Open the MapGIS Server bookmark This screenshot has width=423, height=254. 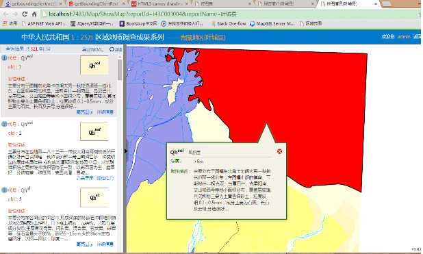[272, 24]
